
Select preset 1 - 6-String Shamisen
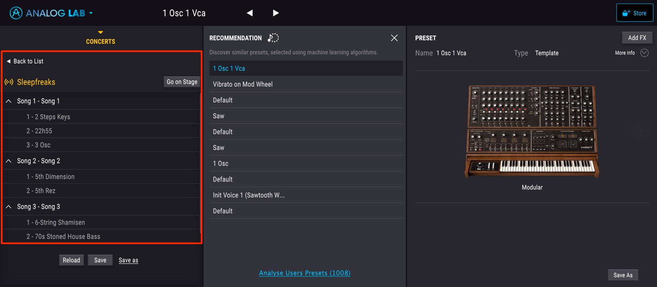(x=101, y=222)
